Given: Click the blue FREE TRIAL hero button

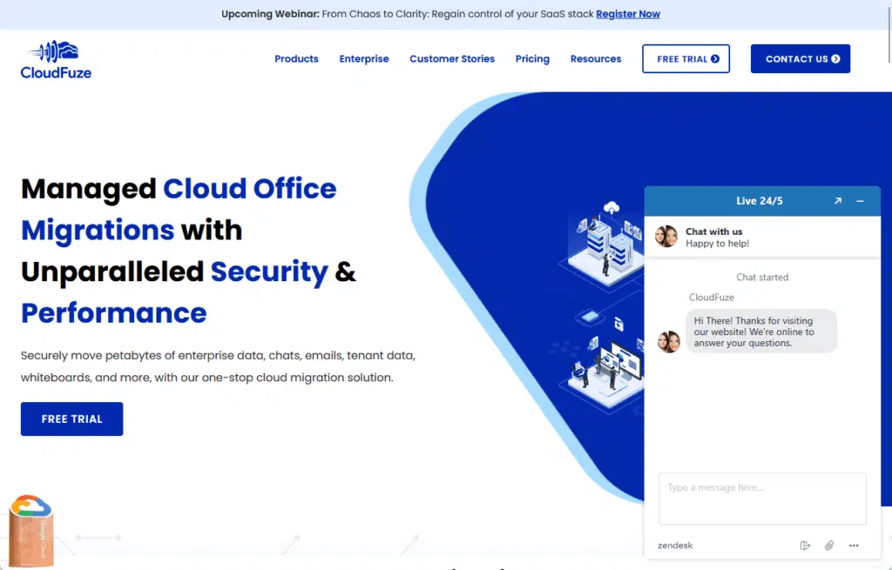Looking at the screenshot, I should coord(71,419).
